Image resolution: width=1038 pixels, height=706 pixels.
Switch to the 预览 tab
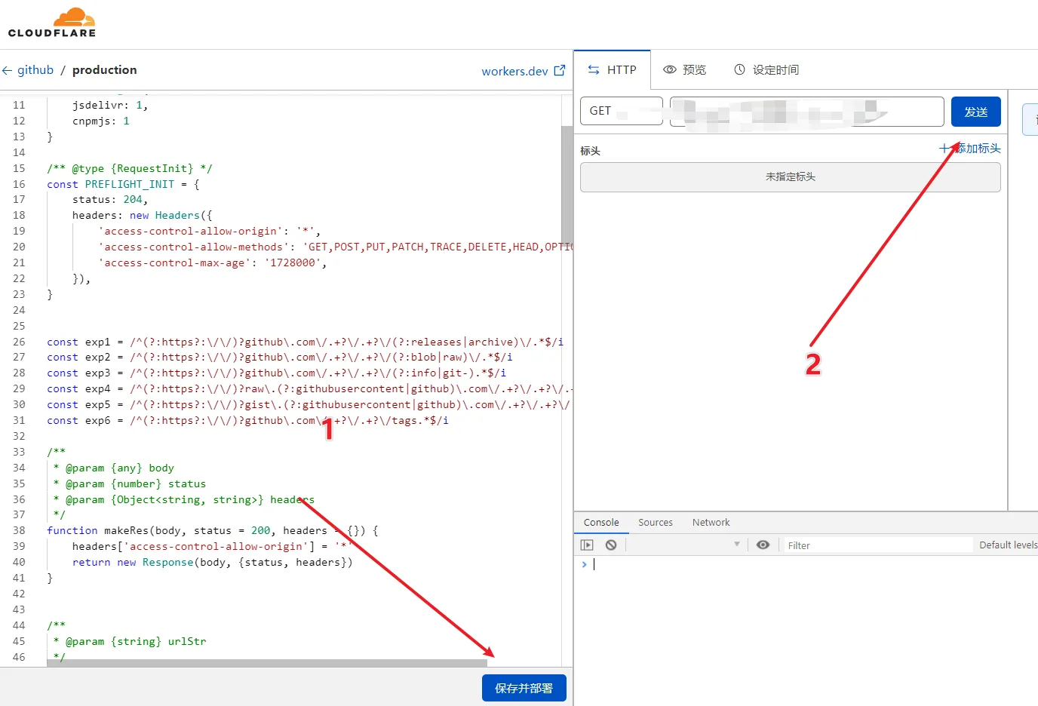coord(685,69)
